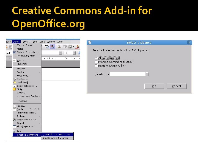The height and width of the screenshot is (148, 198).
Task: Choose Footnote from Insert menu
Action: click(x=27, y=76)
